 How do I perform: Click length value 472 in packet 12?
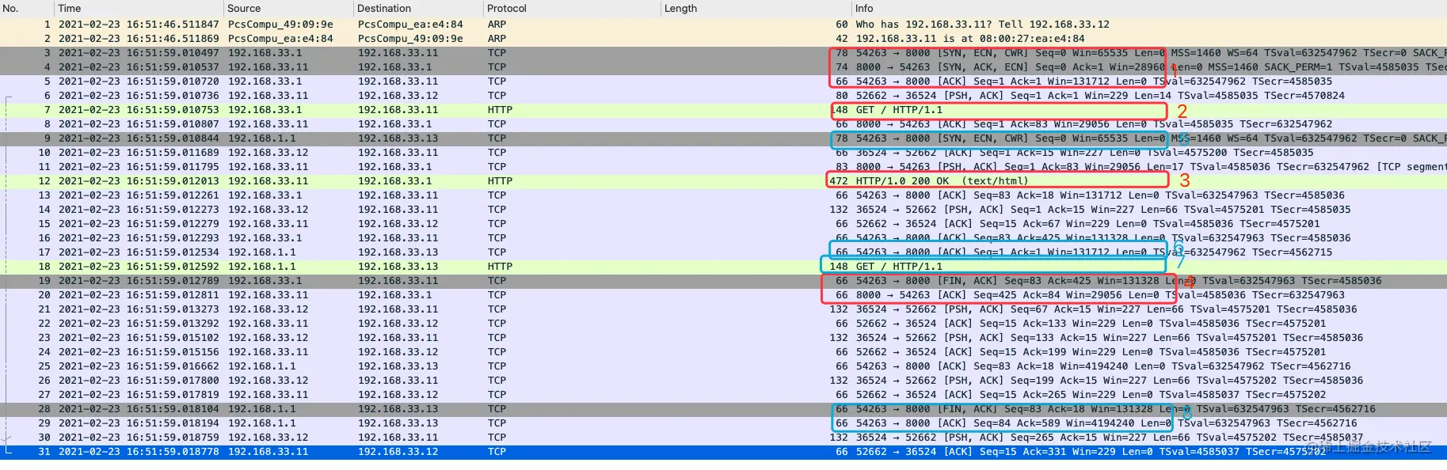point(839,181)
